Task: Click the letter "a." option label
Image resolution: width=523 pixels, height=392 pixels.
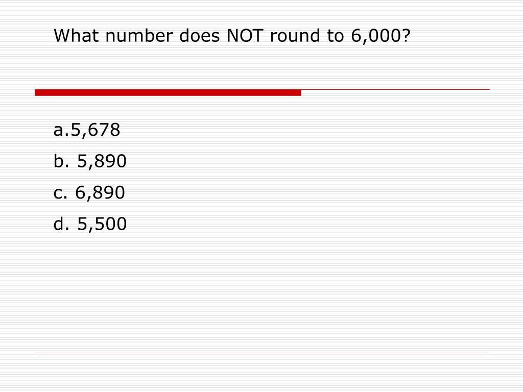Action: (61, 130)
